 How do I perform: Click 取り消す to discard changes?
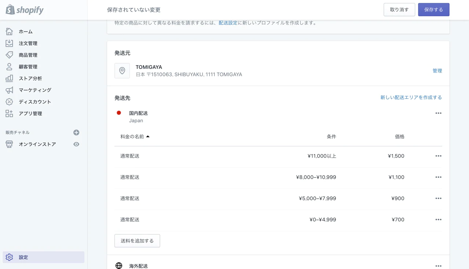pos(399,10)
